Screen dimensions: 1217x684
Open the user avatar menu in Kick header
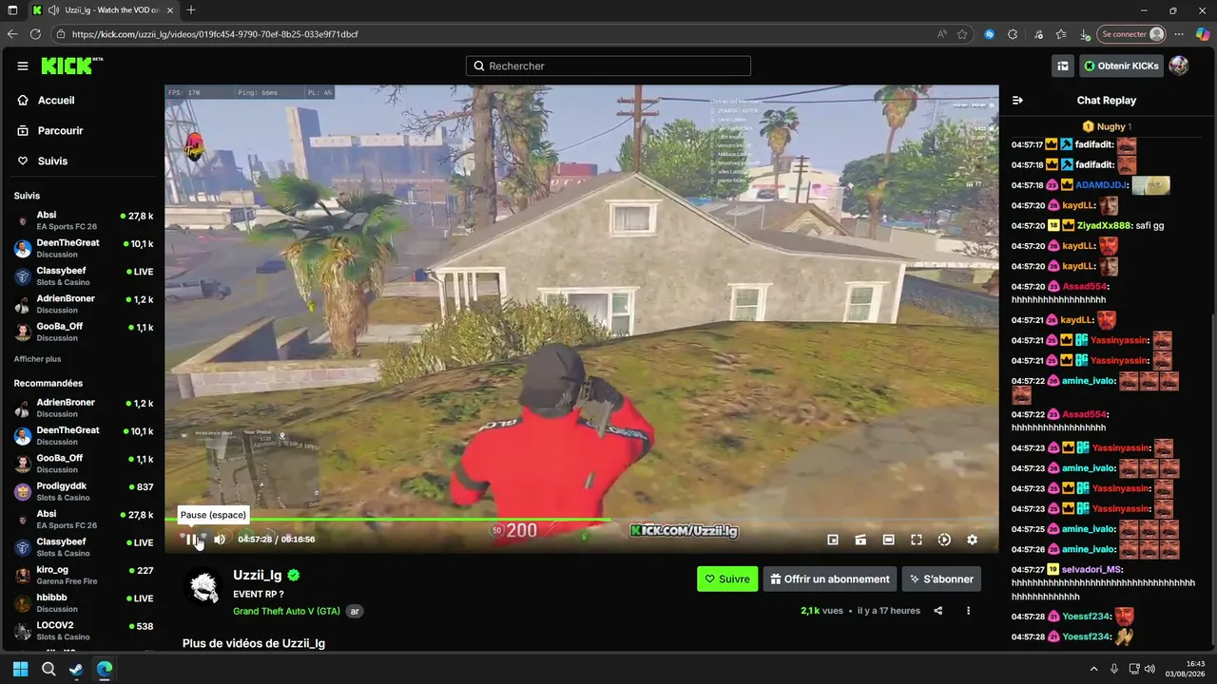(1179, 66)
